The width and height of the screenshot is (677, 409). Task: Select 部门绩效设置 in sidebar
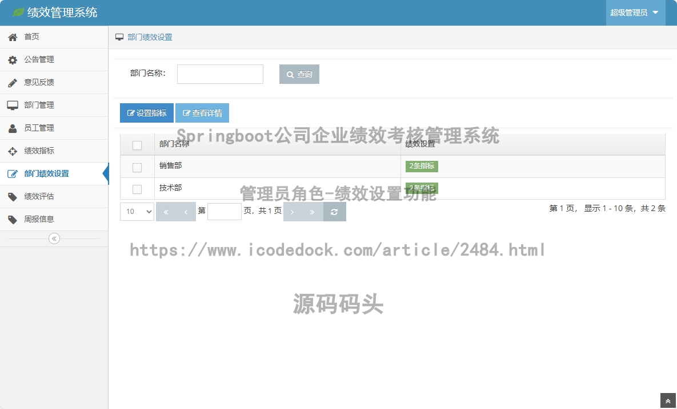54,173
